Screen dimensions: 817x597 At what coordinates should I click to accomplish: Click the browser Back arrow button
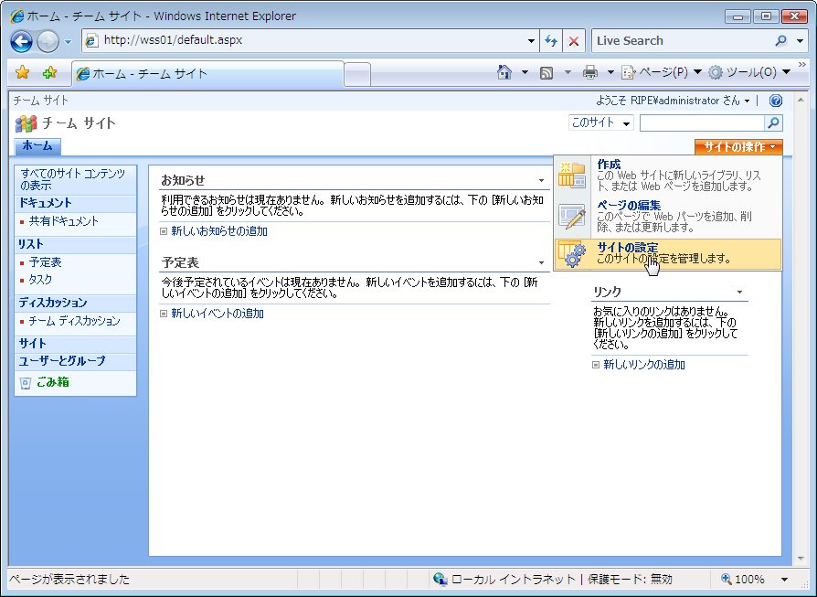[x=21, y=41]
